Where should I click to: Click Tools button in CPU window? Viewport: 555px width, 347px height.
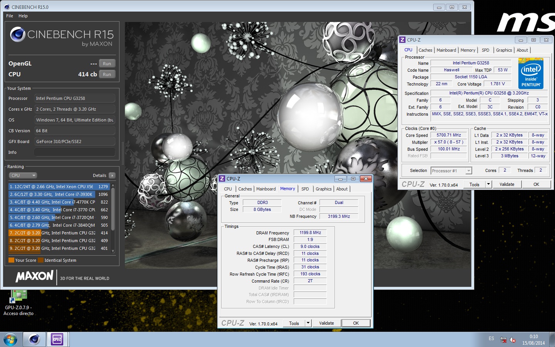pos(474,184)
